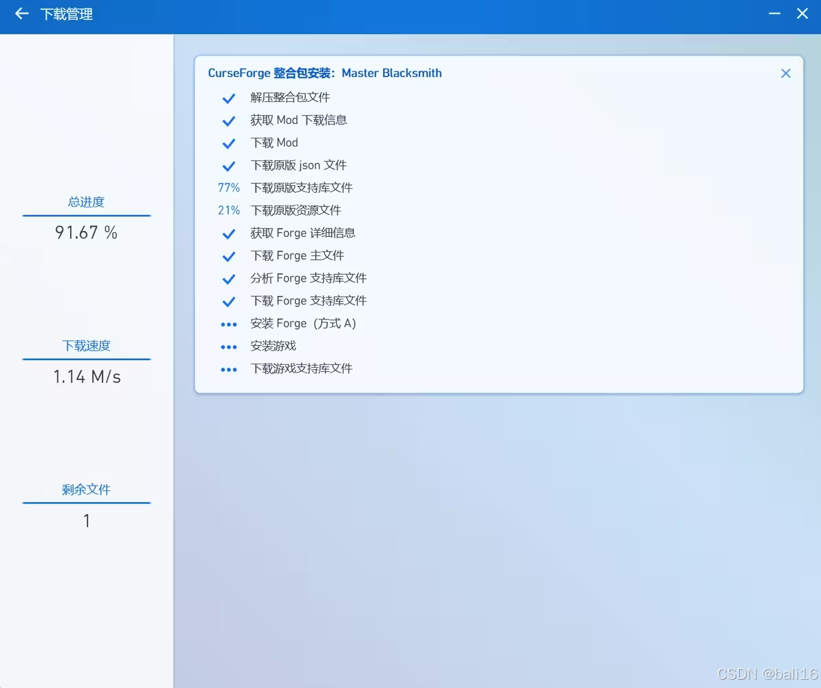Select the 下载 Mod step text

click(x=274, y=143)
